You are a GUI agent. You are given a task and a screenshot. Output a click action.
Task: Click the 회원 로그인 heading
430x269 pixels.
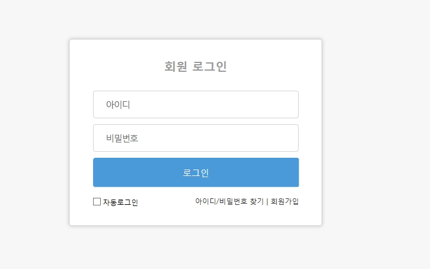click(196, 67)
